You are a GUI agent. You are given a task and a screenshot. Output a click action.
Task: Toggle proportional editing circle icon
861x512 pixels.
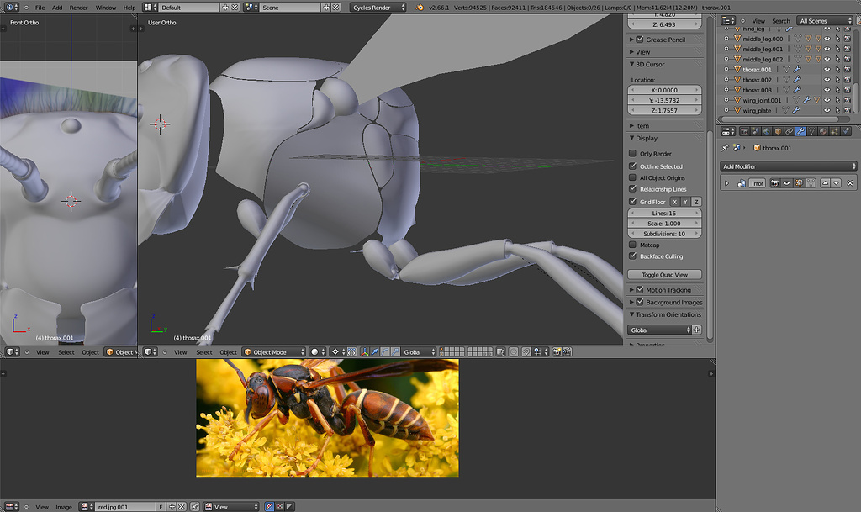click(x=512, y=351)
